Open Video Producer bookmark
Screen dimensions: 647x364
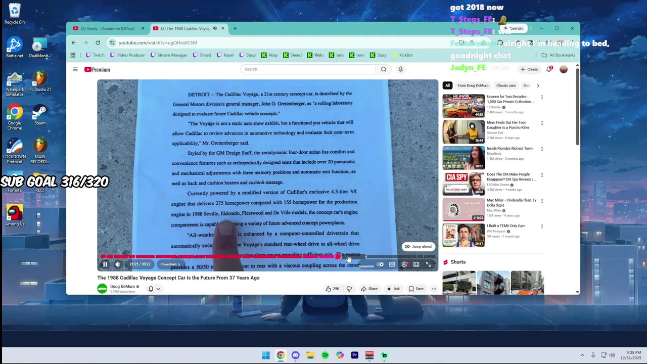[127, 55]
